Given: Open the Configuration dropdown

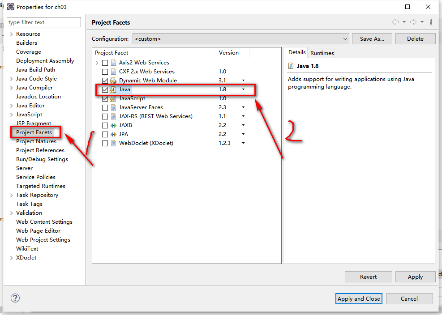Looking at the screenshot, I should pos(345,38).
